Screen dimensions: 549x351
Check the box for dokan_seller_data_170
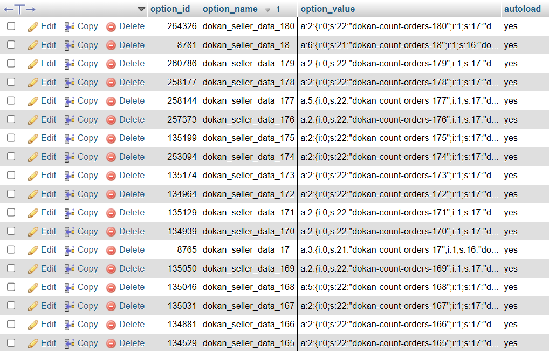11,231
